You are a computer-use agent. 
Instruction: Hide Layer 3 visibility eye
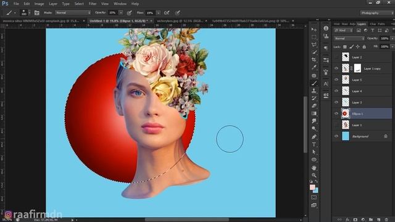click(336, 102)
